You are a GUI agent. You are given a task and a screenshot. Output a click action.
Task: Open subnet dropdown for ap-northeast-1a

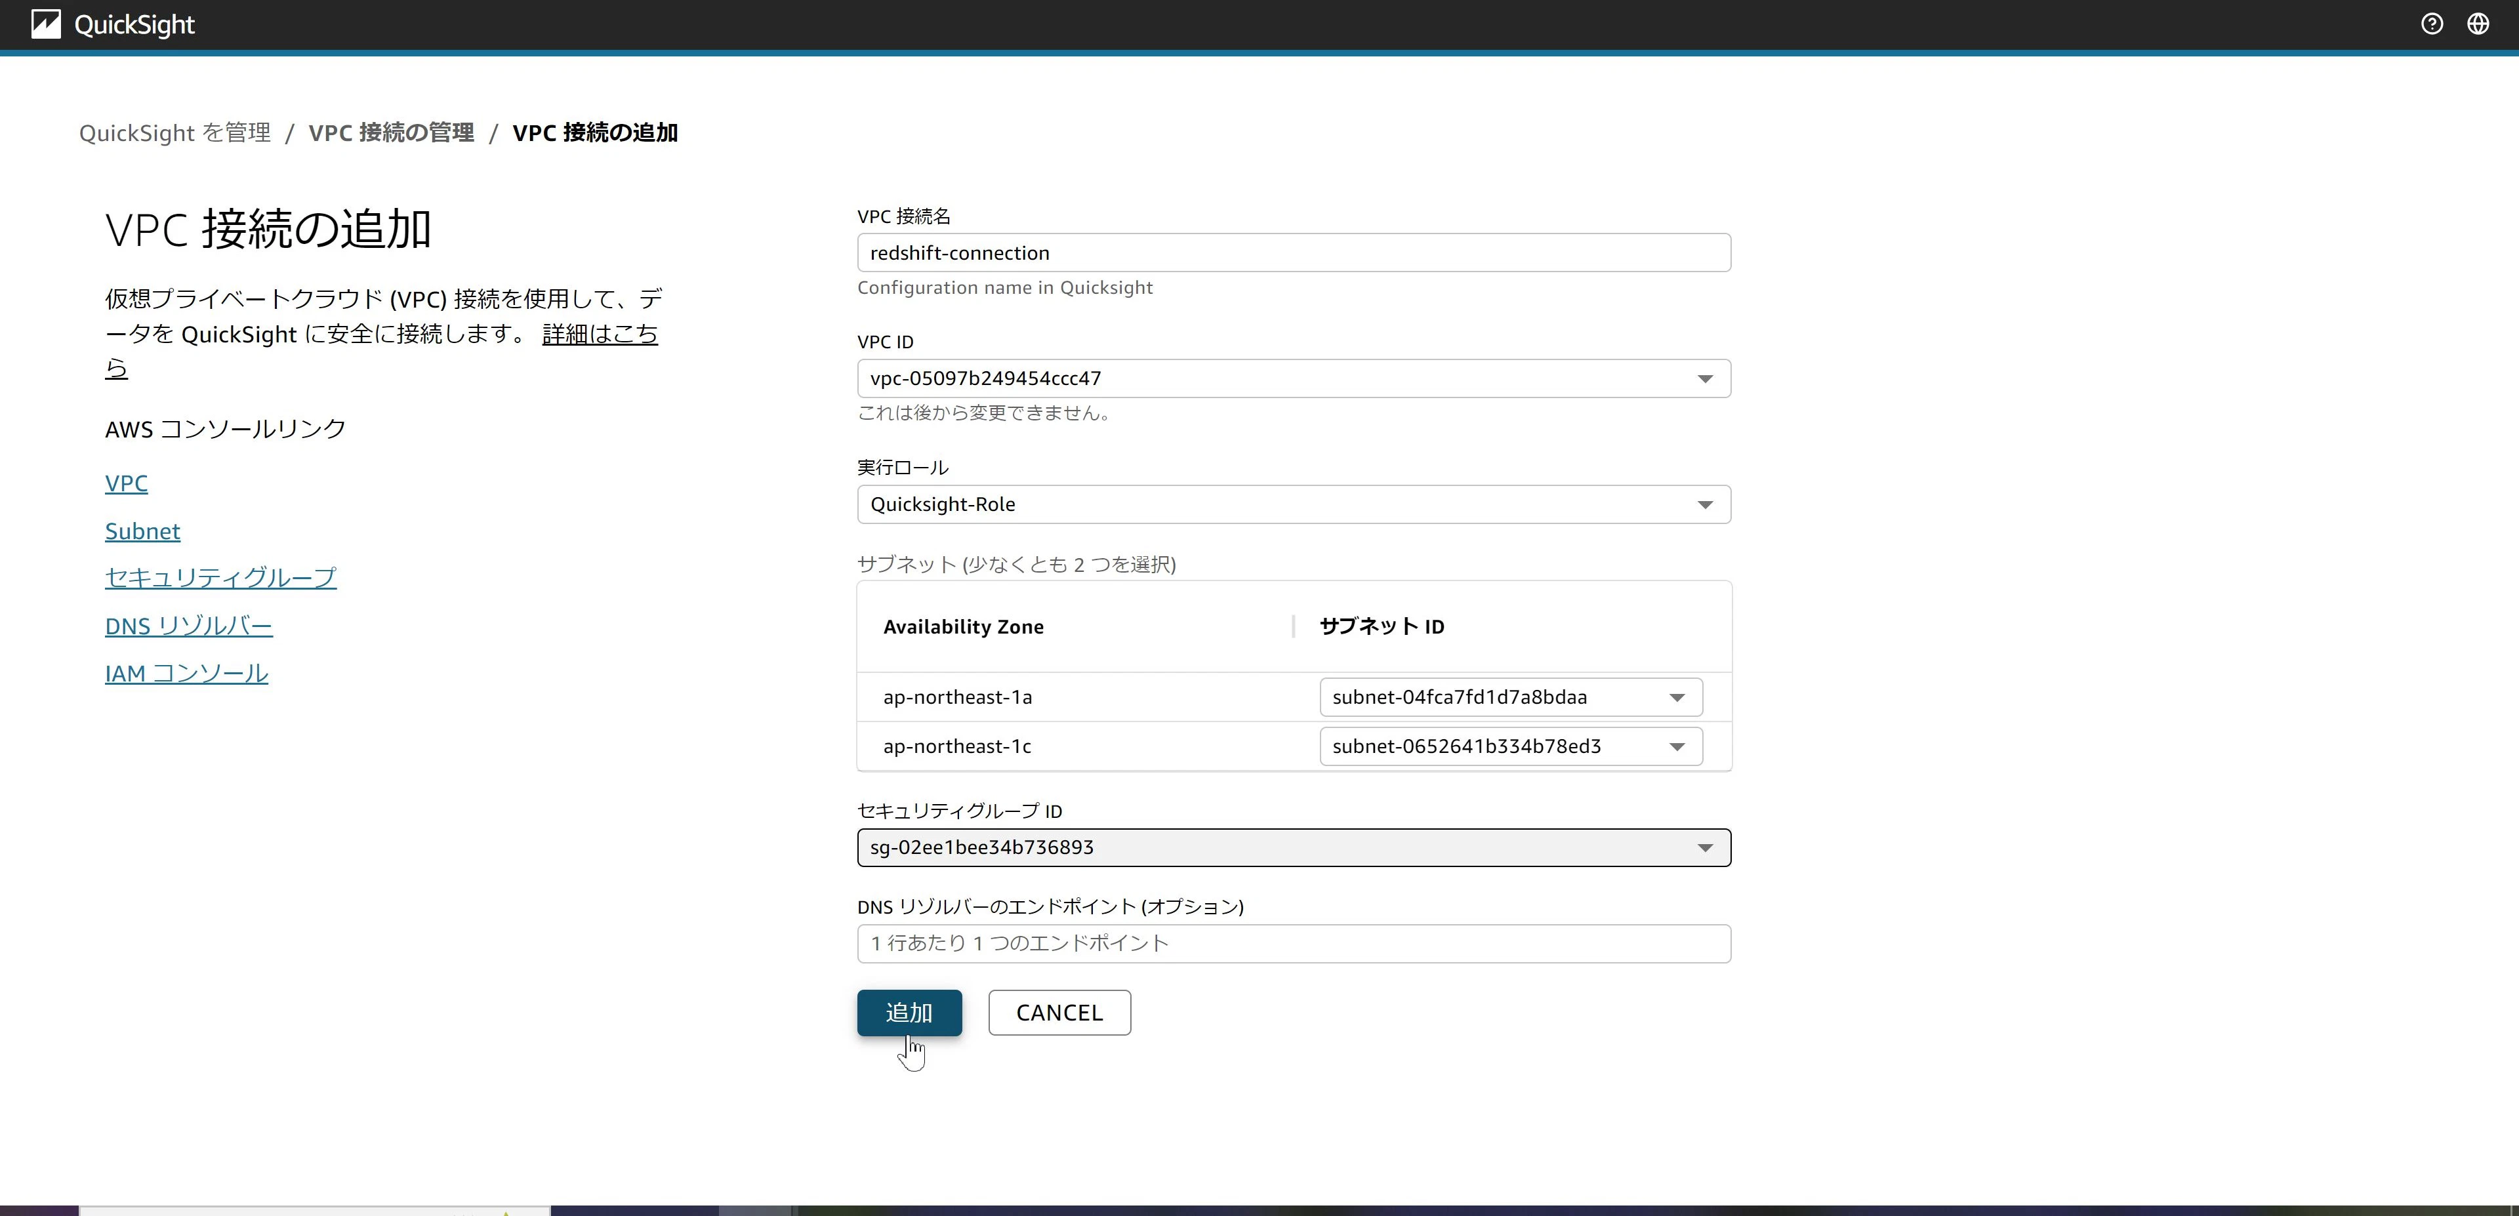1510,697
